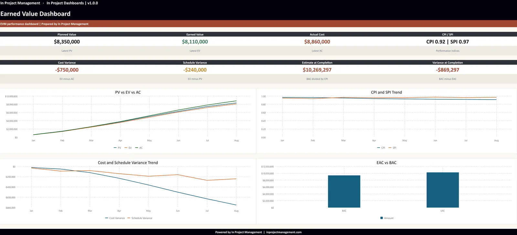Select the 'Performance indices' caption

click(448, 51)
